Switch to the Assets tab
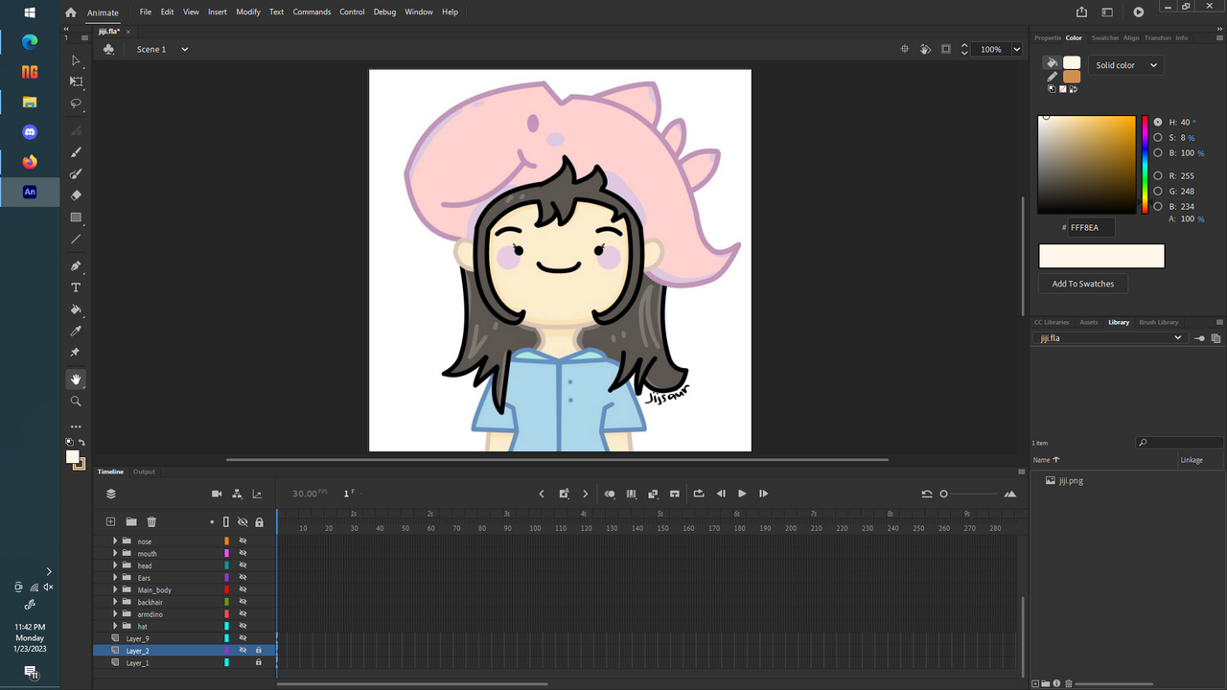 (1089, 322)
